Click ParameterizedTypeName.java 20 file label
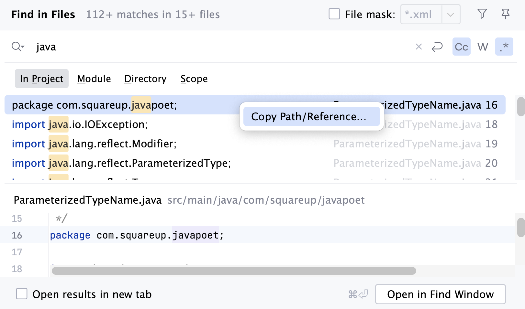The height and width of the screenshot is (309, 525). [x=416, y=163]
